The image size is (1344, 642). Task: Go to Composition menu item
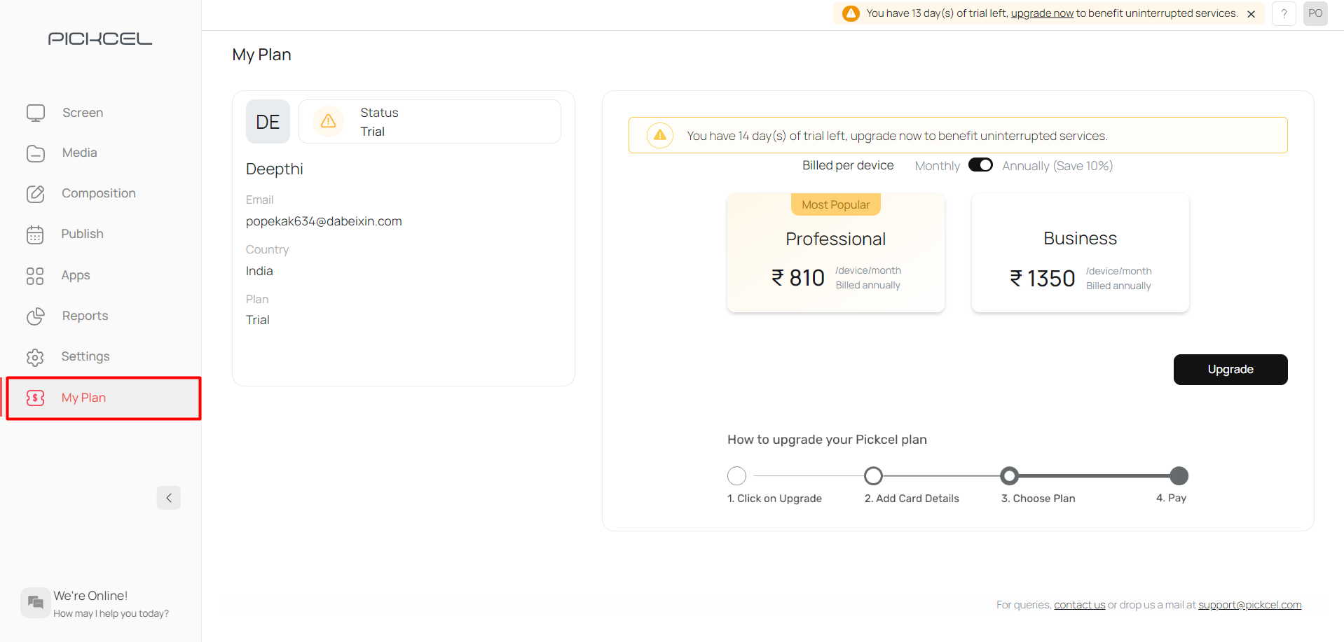pyautogui.click(x=99, y=193)
